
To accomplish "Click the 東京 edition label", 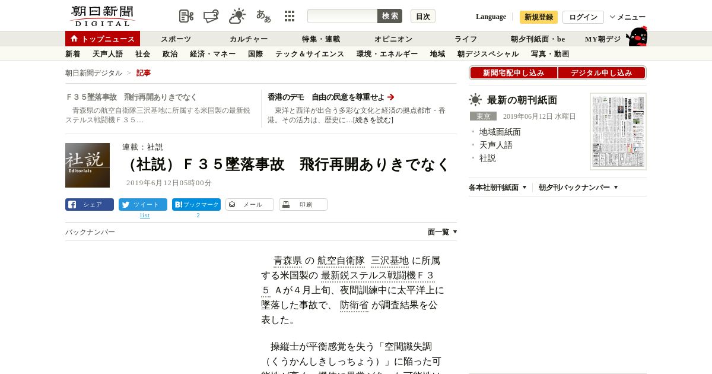I will 483,116.
